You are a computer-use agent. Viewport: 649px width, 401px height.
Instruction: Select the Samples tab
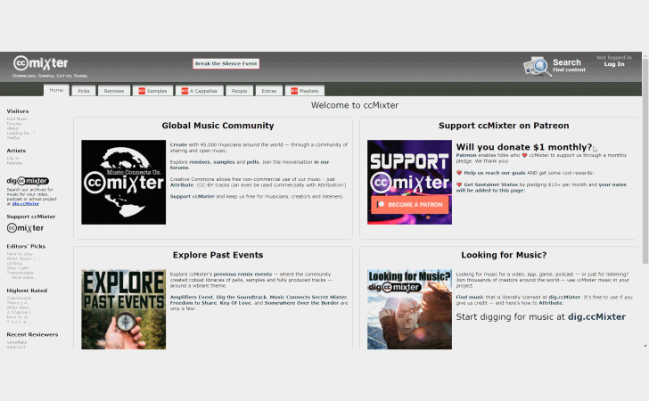click(152, 91)
